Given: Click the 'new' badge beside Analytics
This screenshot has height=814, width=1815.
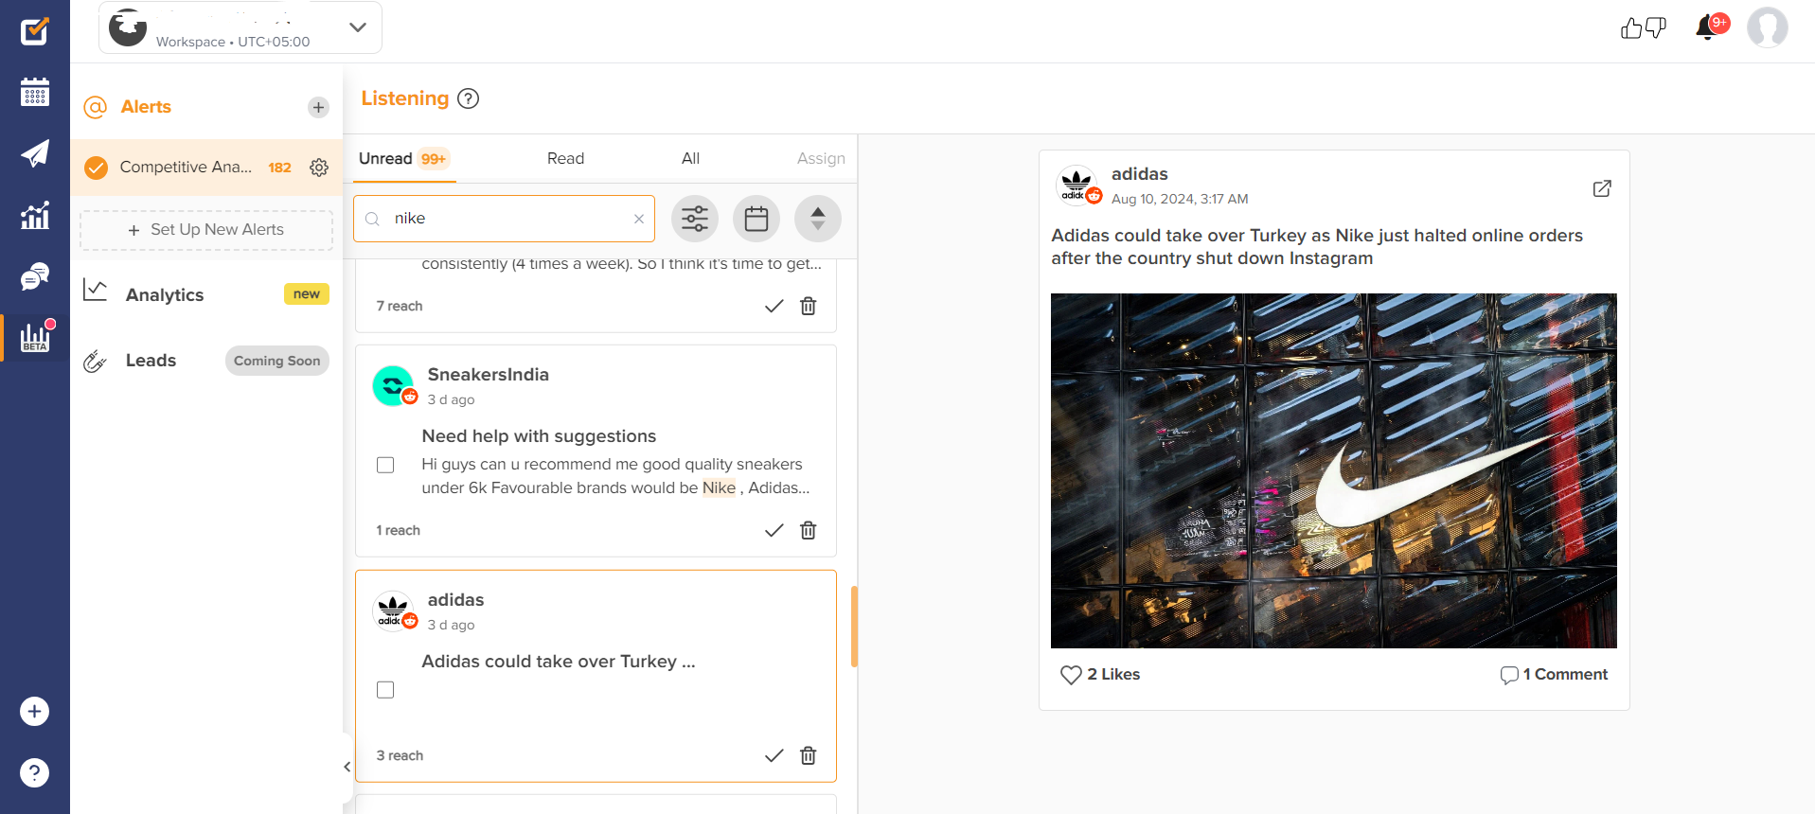Looking at the screenshot, I should click(306, 294).
